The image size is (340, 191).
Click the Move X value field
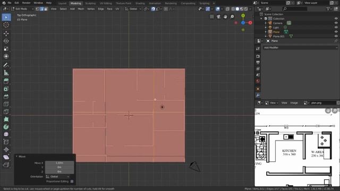[59, 163]
